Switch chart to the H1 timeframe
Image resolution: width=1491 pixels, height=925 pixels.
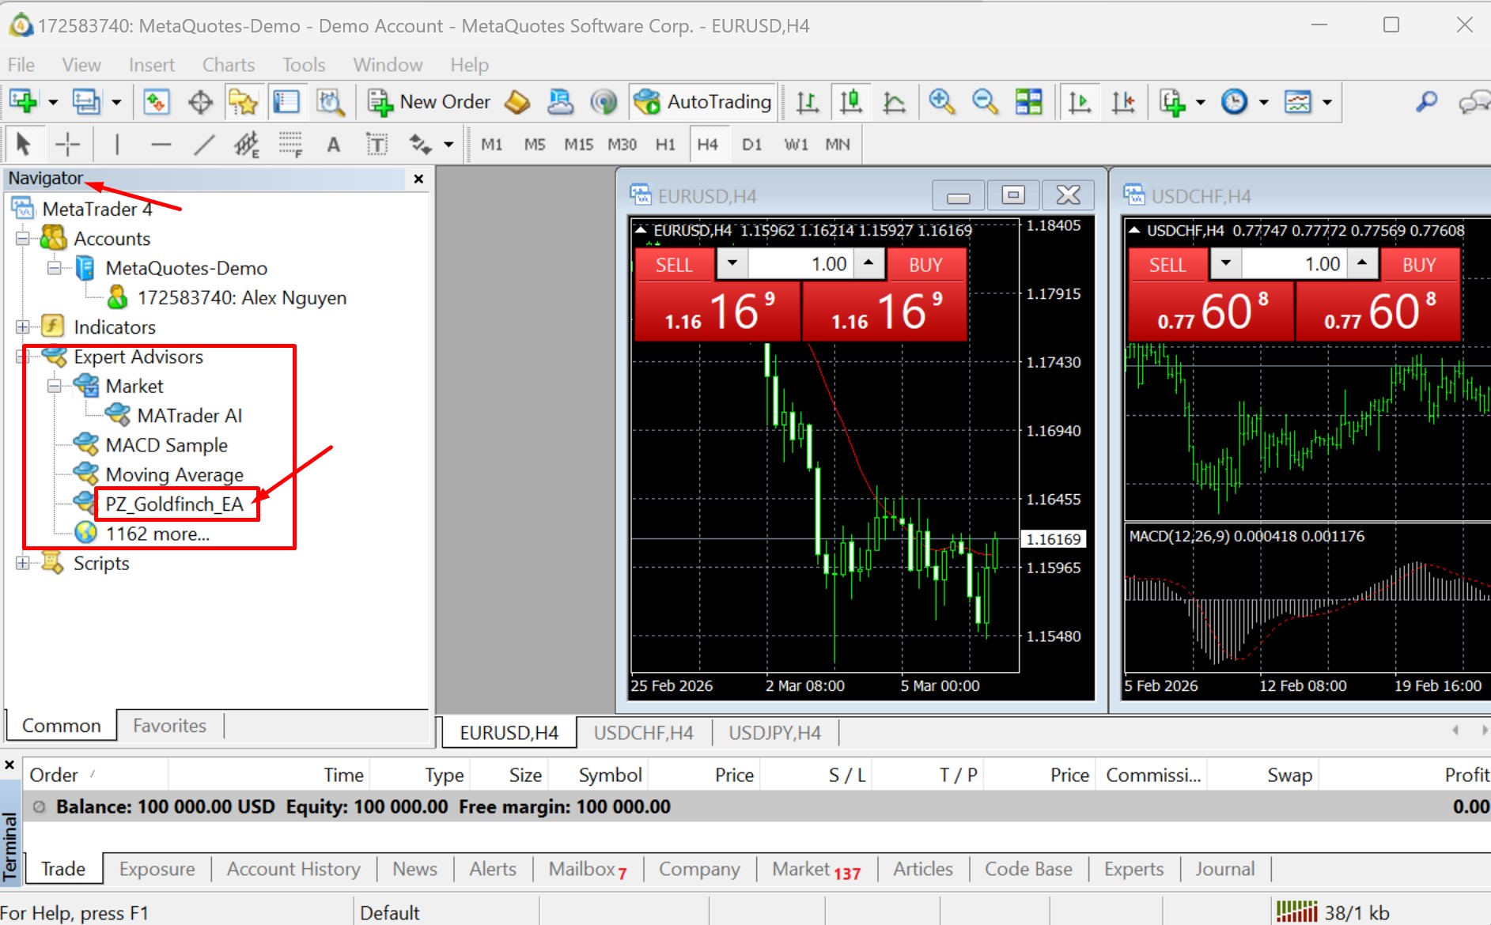pos(665,145)
